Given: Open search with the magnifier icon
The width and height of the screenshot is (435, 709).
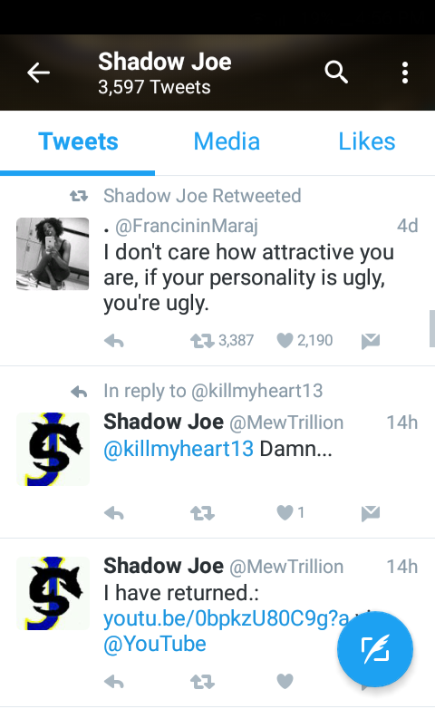Looking at the screenshot, I should tap(336, 73).
